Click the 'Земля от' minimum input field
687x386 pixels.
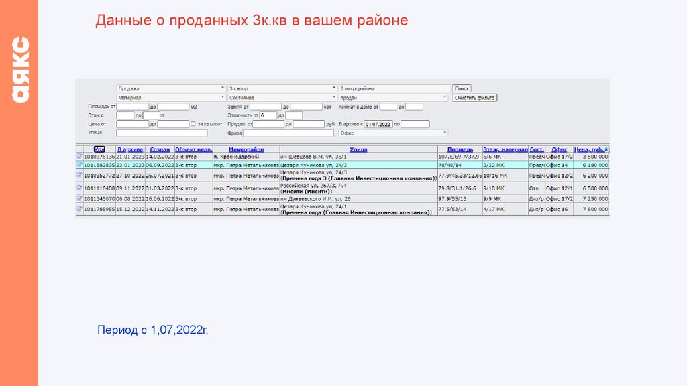click(x=266, y=107)
